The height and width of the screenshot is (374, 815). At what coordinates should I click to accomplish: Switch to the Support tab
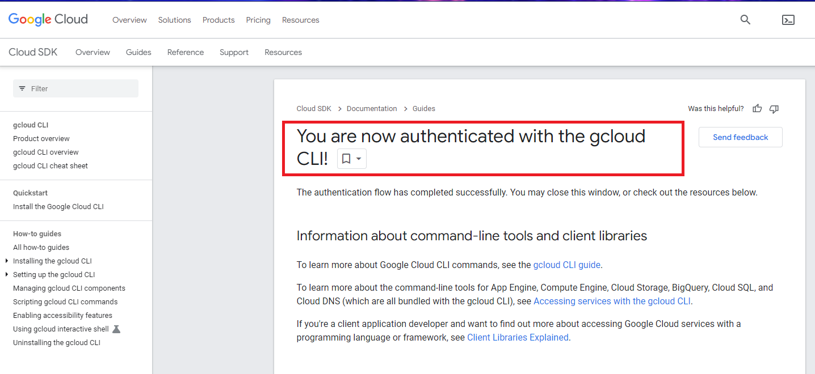pos(234,52)
